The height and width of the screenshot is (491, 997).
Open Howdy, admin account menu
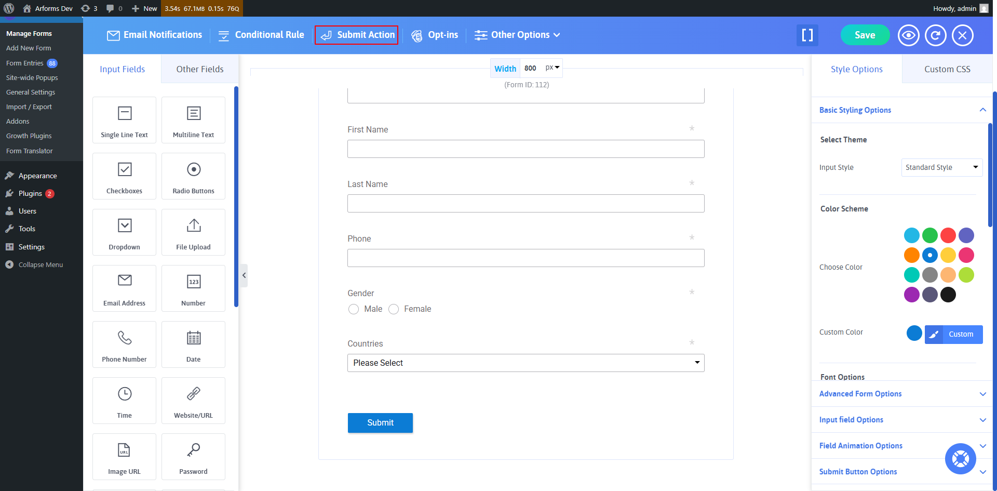[x=960, y=8]
